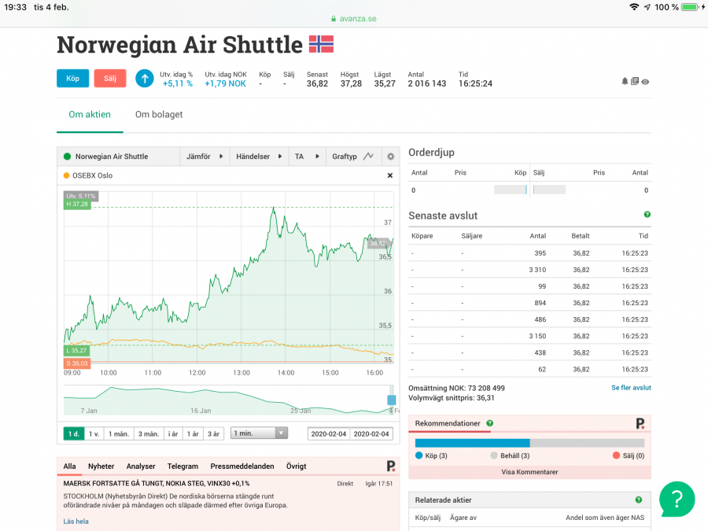Viewport: 708px width, 531px height.
Task: Toggle the eye watchlist icon
Action: click(x=645, y=81)
